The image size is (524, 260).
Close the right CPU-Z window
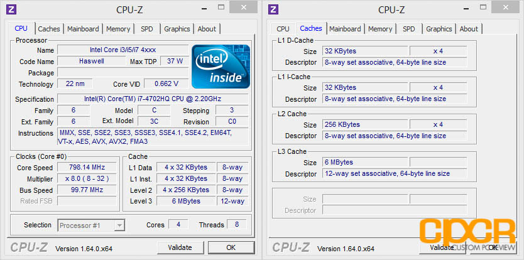[505, 7]
